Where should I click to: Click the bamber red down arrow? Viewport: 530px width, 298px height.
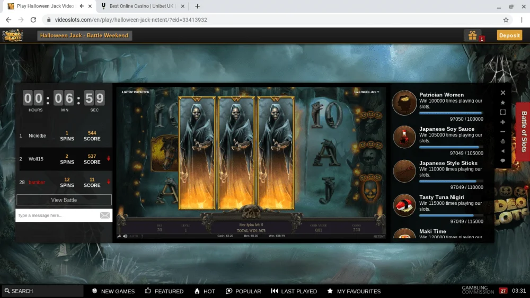(x=109, y=182)
